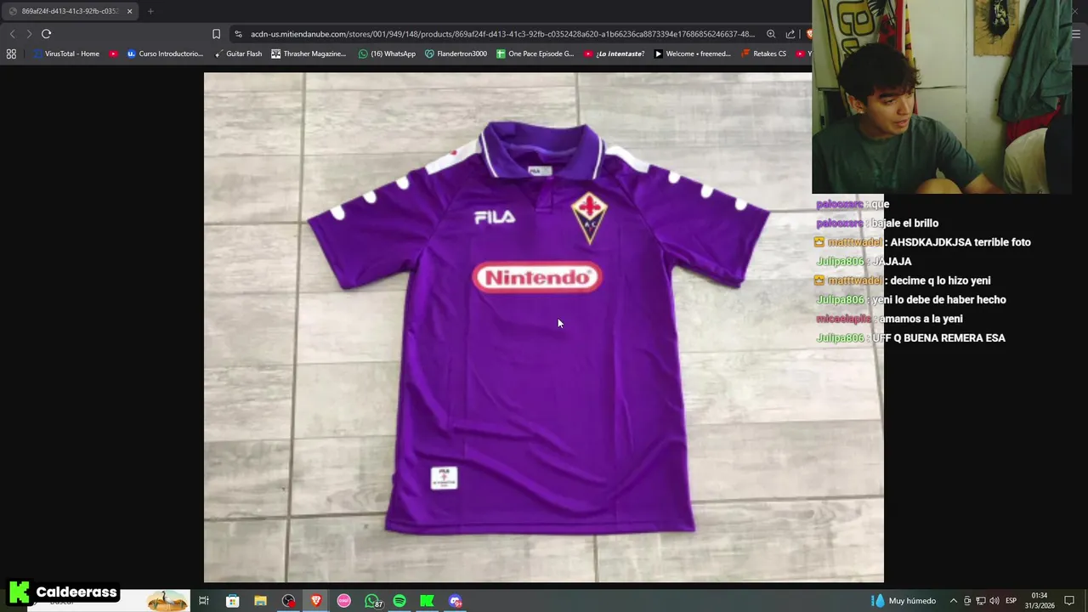The height and width of the screenshot is (612, 1088).
Task: Open the apps grid in bookmarks bar
Action: coord(11,54)
